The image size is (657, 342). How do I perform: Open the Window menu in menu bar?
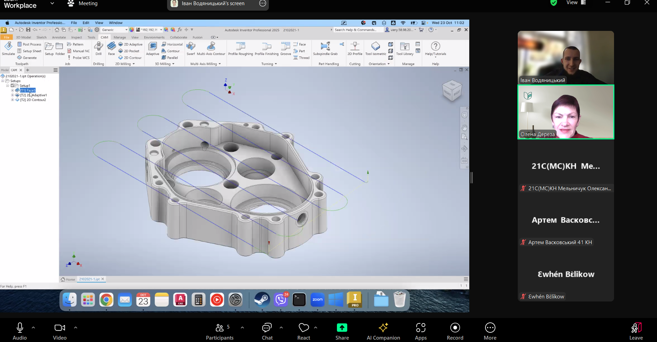pos(116,23)
